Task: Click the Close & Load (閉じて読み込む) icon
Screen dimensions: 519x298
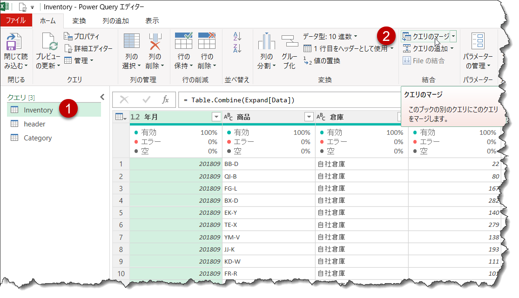Action: [13, 42]
